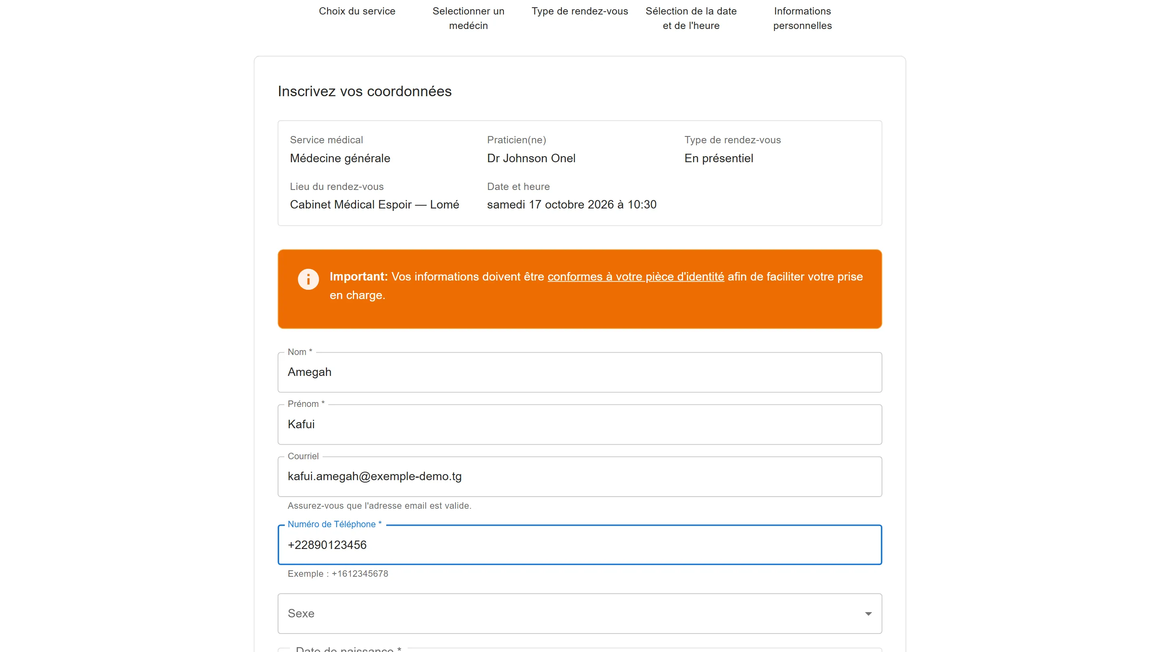
Task: Click 'Cabinet Médical Espoir — Lomé' location text
Action: (x=374, y=205)
